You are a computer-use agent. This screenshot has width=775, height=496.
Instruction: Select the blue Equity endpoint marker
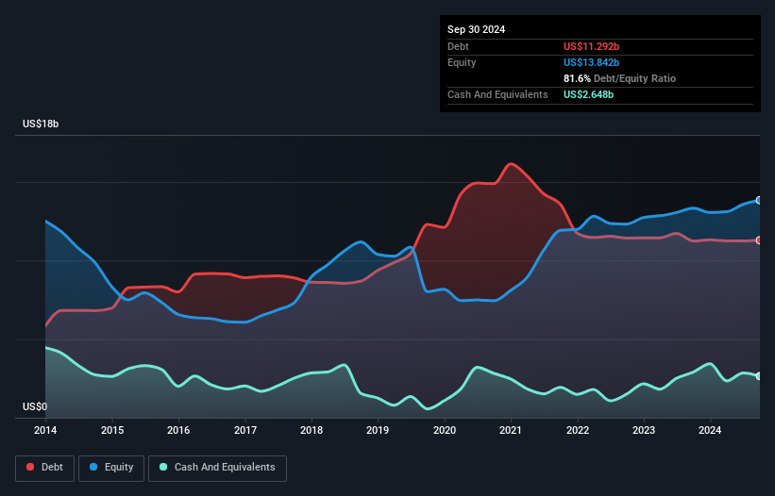[x=759, y=200]
